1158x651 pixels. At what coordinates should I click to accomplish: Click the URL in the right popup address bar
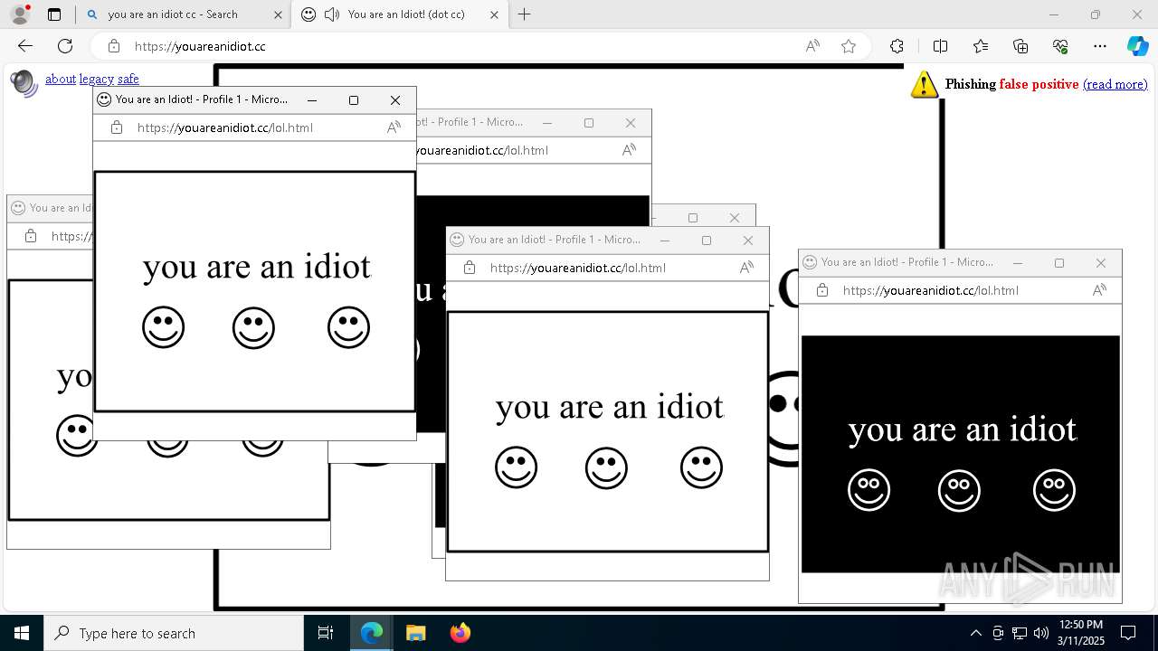(931, 290)
